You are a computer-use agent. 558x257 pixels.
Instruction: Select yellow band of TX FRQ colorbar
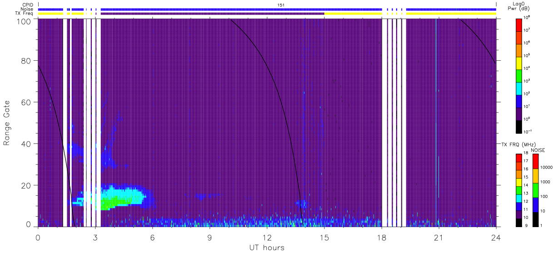[519, 182]
